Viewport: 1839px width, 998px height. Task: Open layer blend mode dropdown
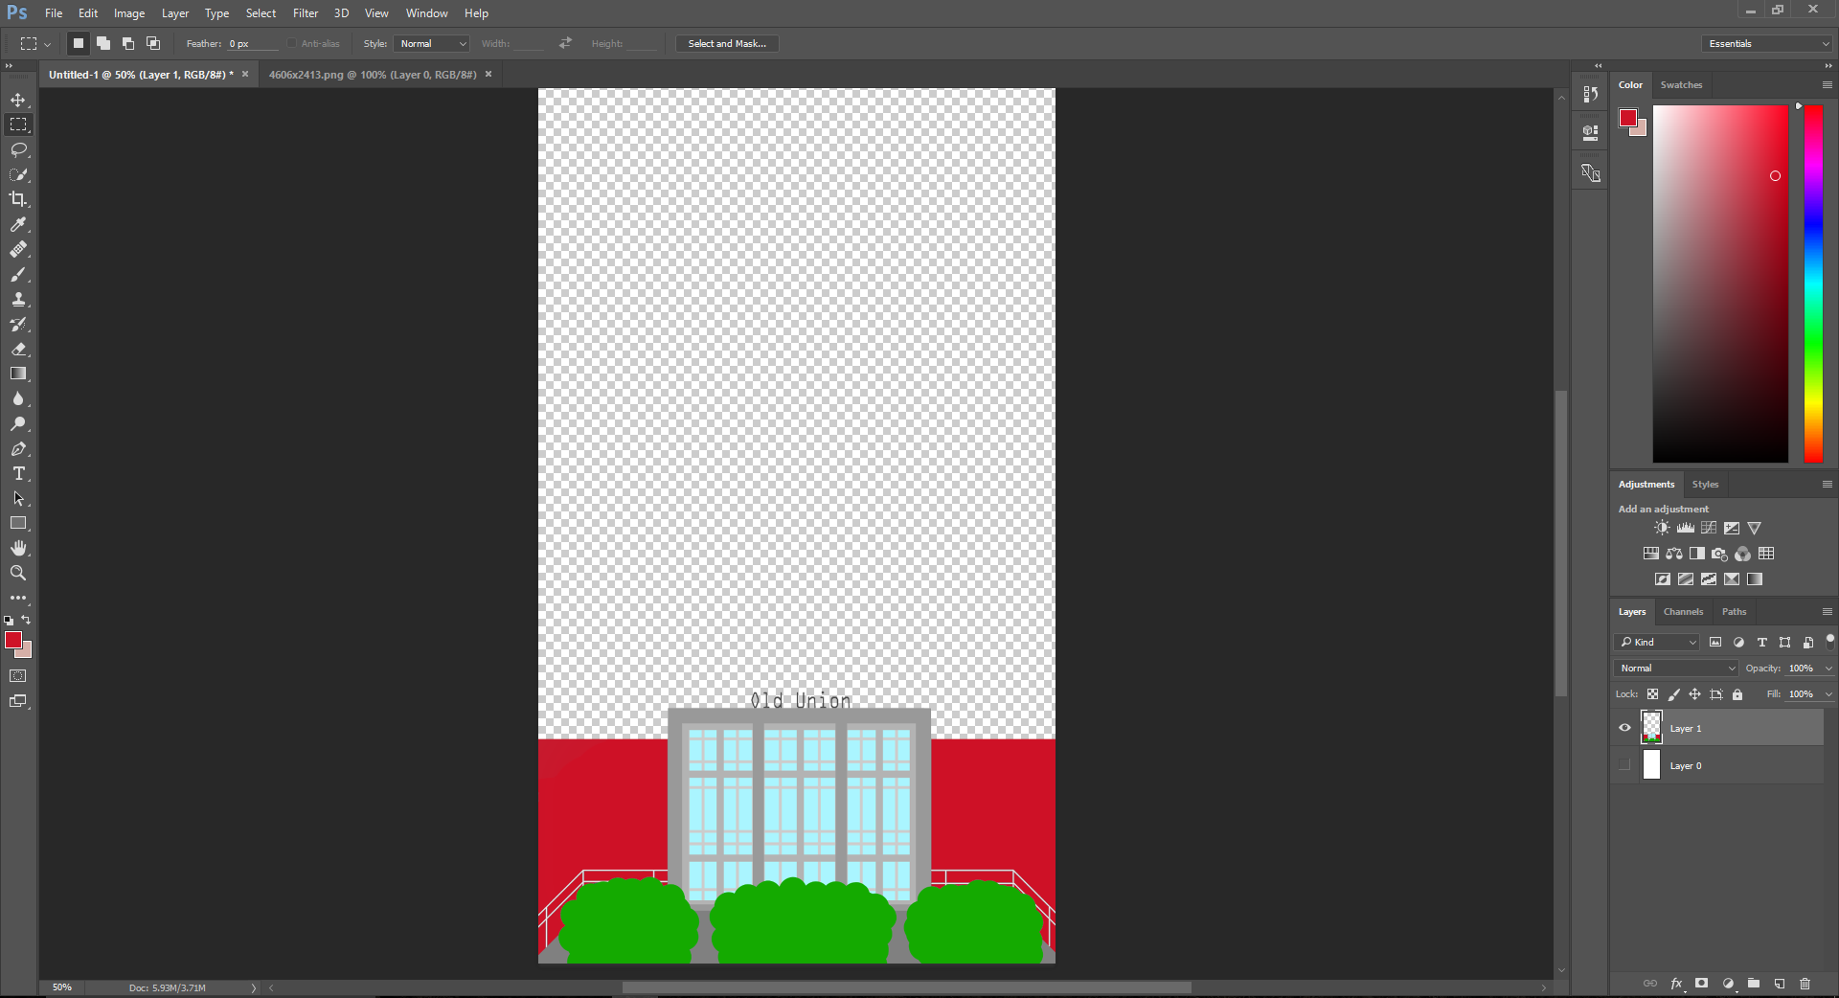coord(1676,669)
